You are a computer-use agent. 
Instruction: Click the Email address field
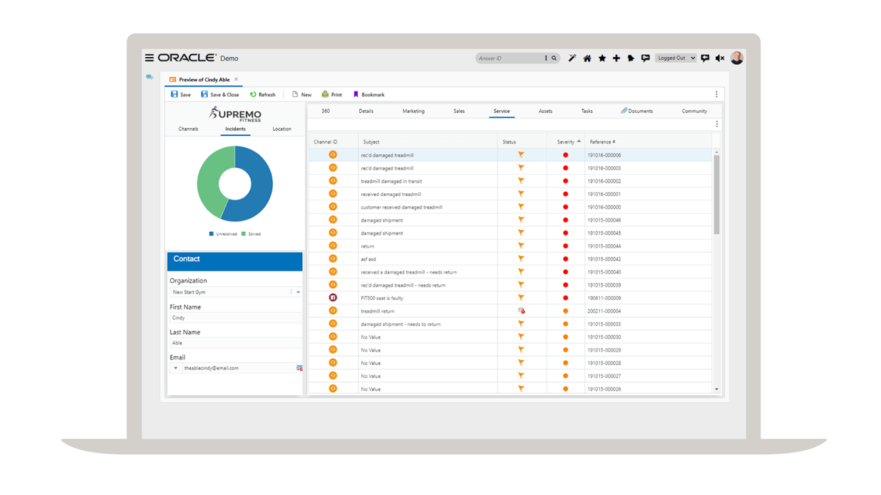[238, 368]
